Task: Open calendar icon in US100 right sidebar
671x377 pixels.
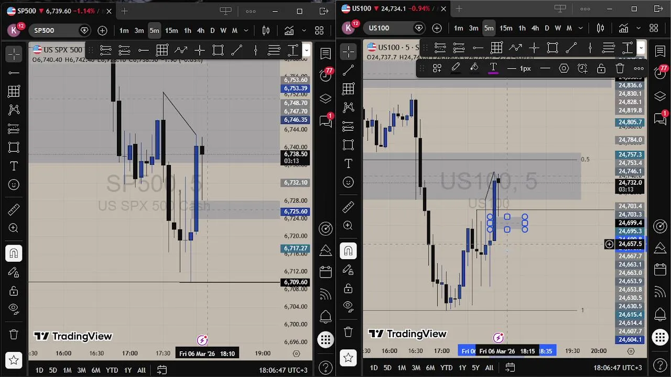Action: pyautogui.click(x=660, y=270)
